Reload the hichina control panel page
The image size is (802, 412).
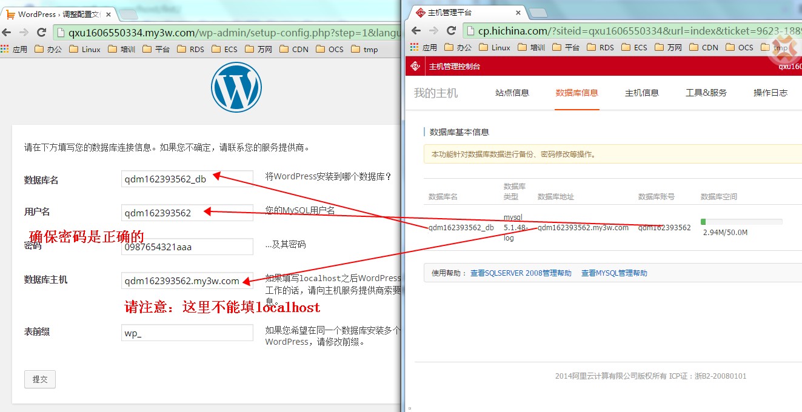[x=451, y=30]
